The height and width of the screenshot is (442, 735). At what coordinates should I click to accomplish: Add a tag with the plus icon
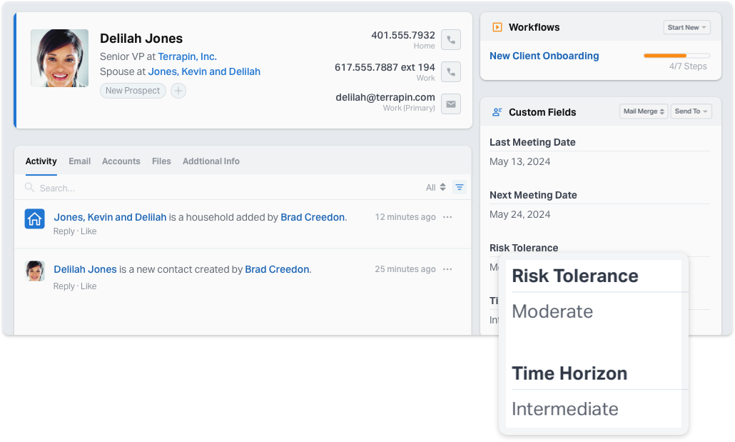pos(178,91)
